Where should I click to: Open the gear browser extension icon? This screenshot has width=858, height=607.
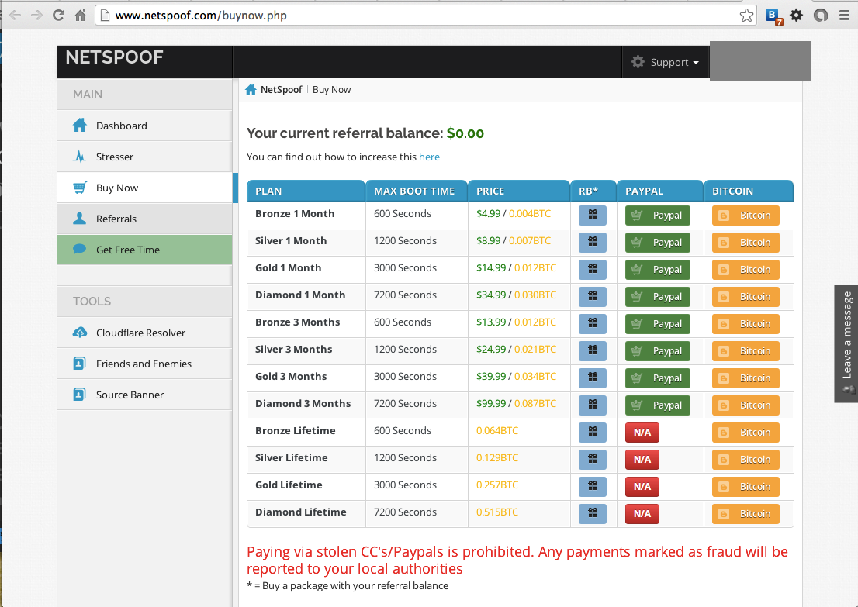click(x=797, y=16)
